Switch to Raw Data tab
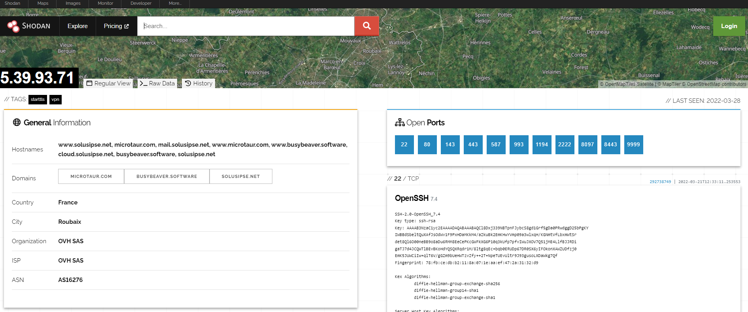748x312 pixels. (157, 83)
